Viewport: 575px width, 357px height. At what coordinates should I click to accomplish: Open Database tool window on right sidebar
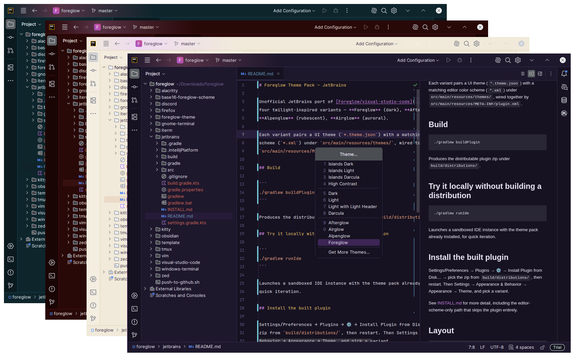coord(564,100)
